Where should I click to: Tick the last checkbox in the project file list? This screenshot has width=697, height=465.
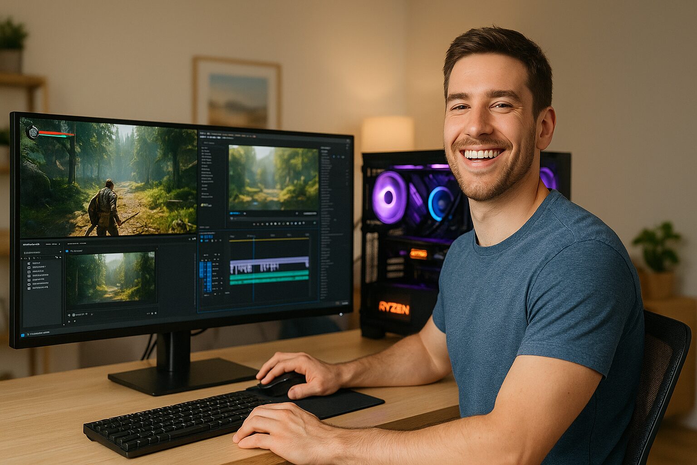coord(29,288)
